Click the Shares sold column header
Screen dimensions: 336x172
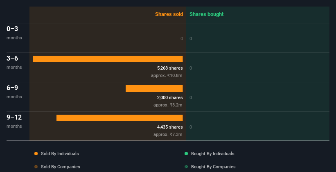coord(169,14)
